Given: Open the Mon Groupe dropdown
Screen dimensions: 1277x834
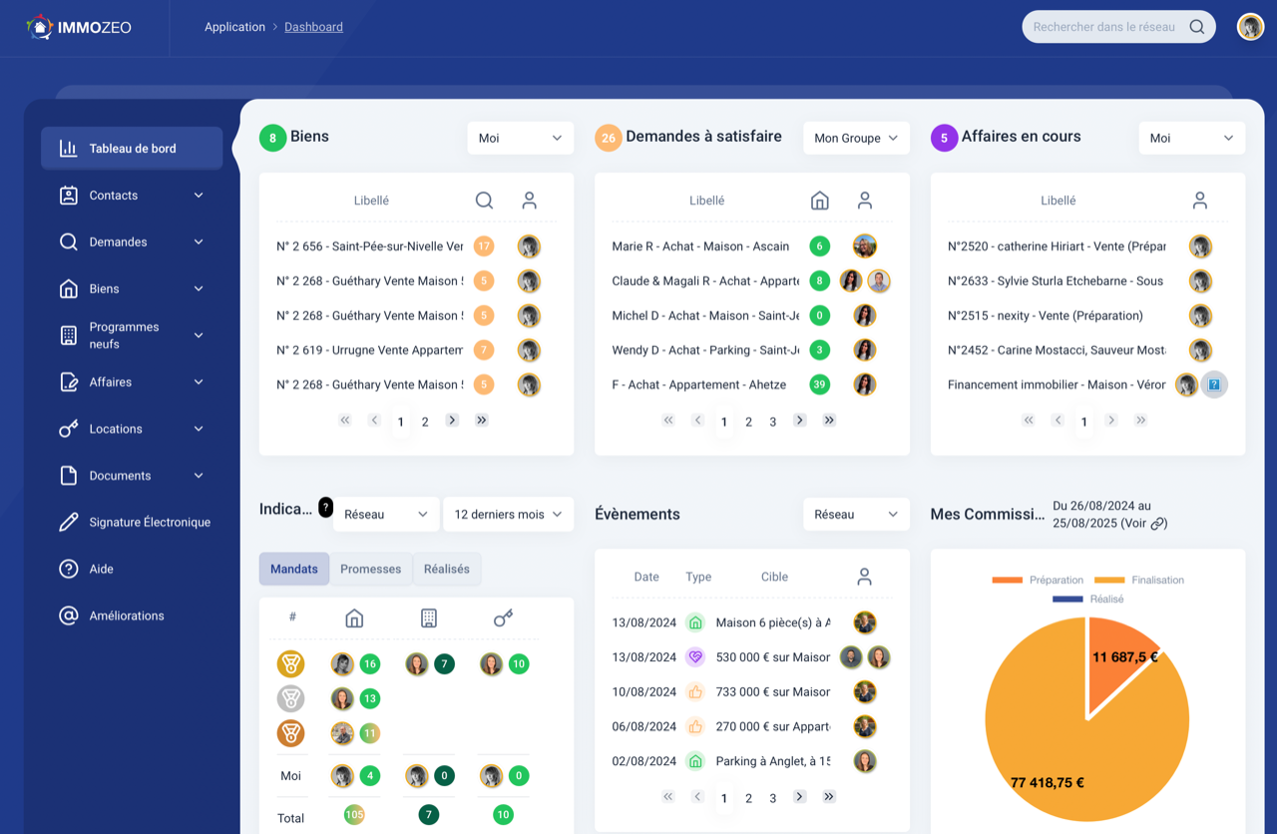Looking at the screenshot, I should click(856, 138).
